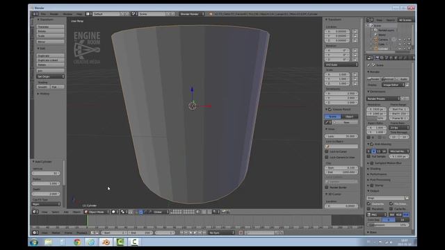Open the Object Mode dropdown
This screenshot has width=445, height=250.
[x=96, y=212]
